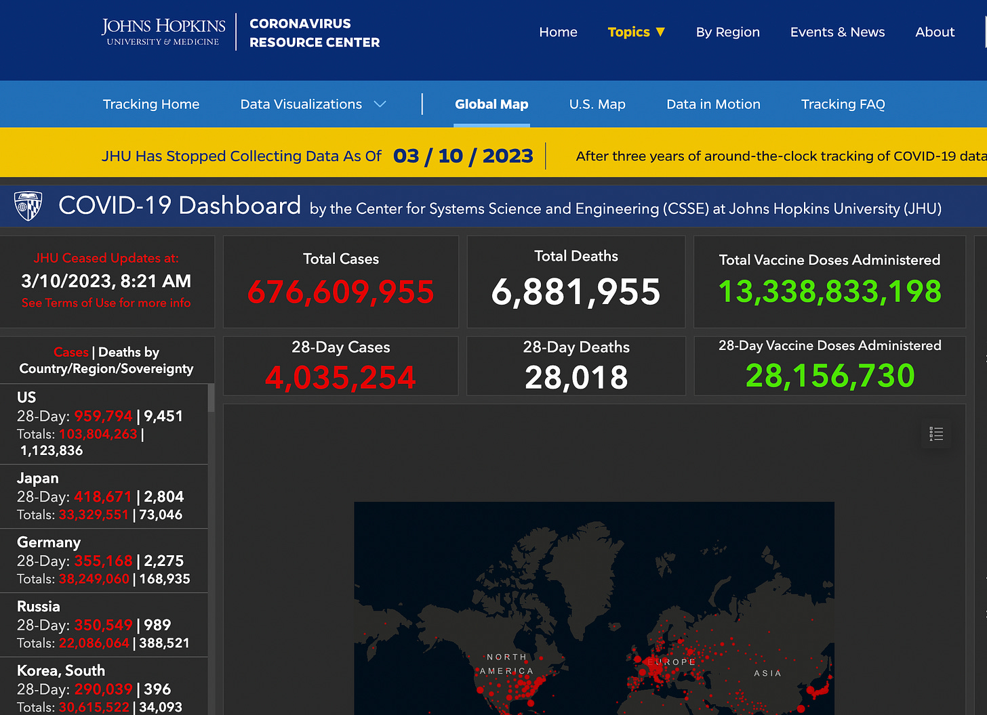
Task: Open the By Region menu item
Action: point(728,32)
